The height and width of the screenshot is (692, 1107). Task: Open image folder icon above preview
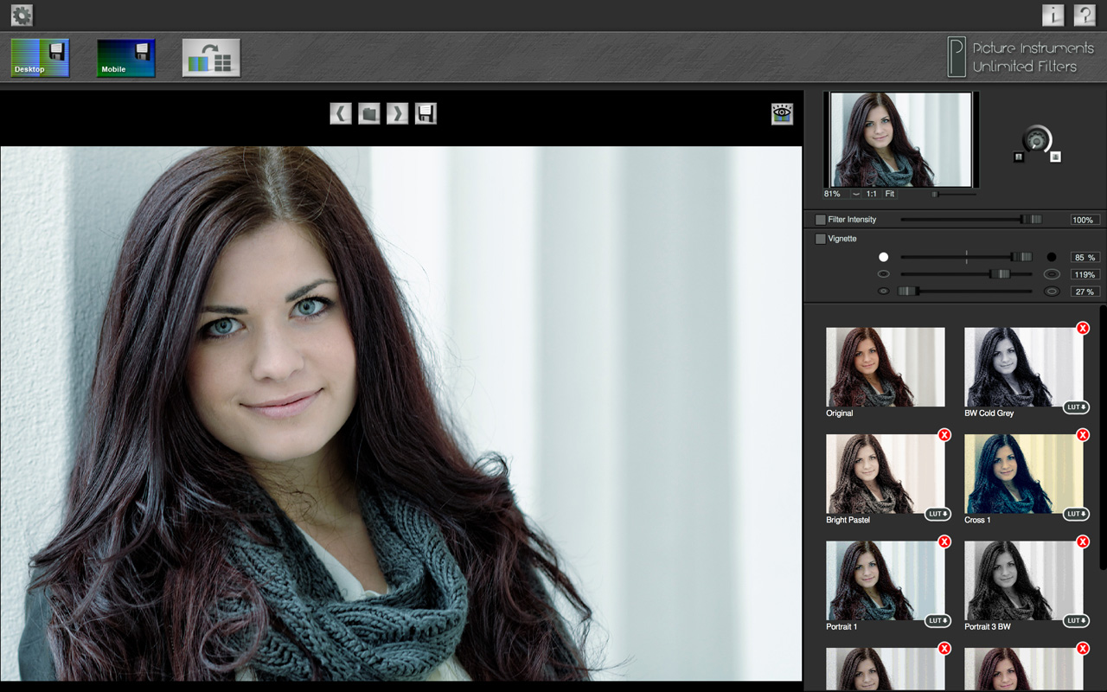(369, 113)
